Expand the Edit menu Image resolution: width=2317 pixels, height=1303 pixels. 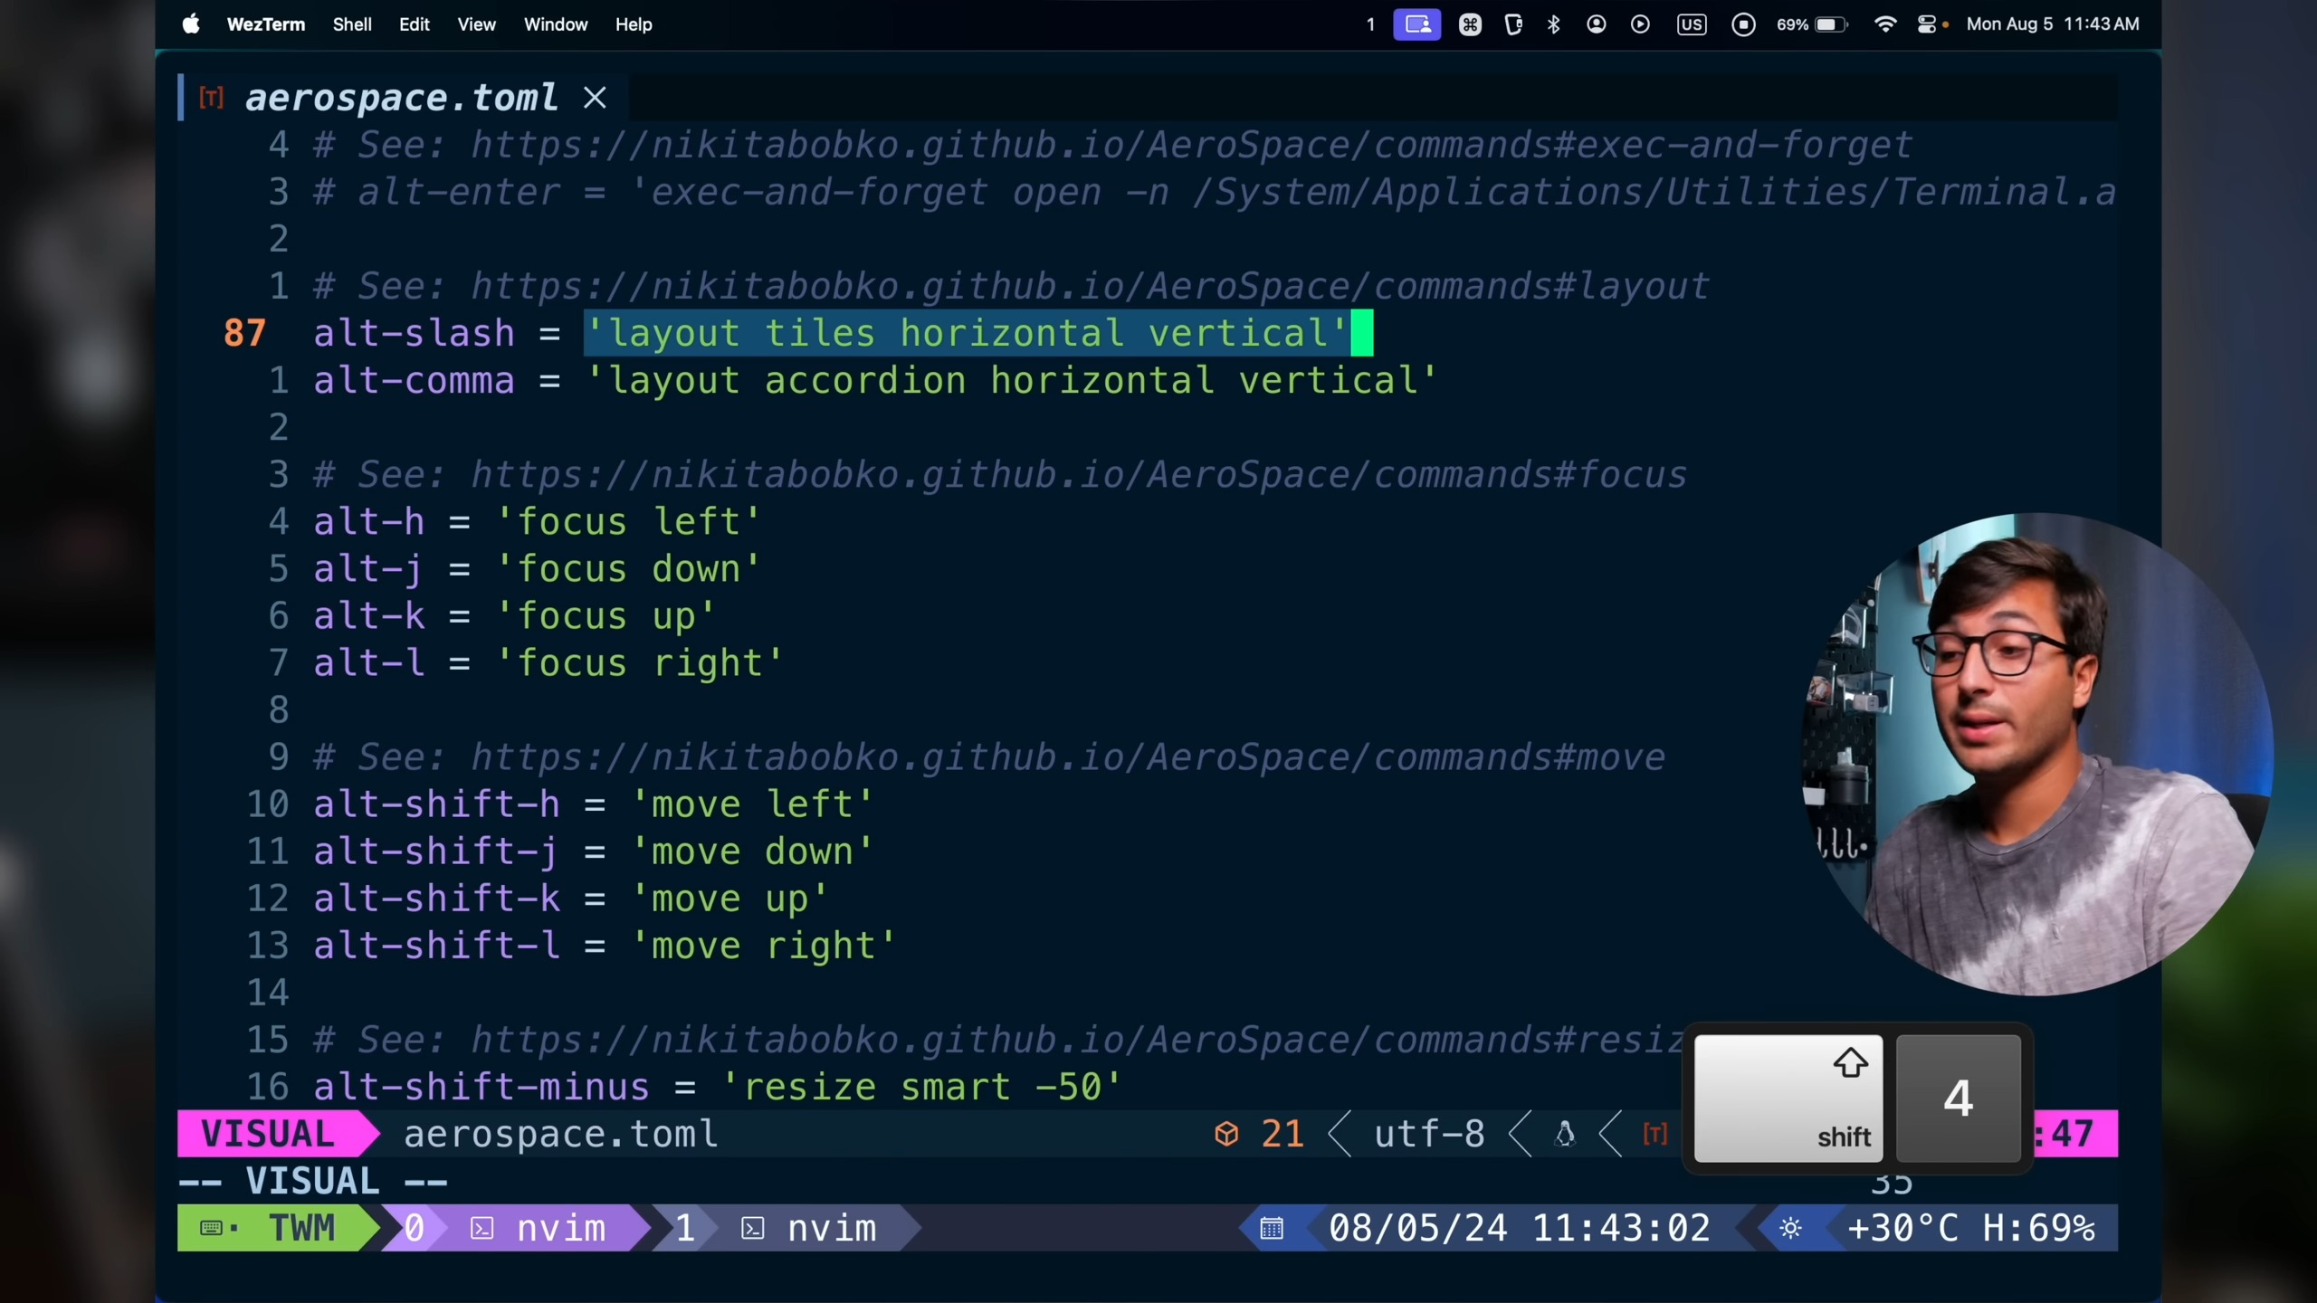pos(414,24)
